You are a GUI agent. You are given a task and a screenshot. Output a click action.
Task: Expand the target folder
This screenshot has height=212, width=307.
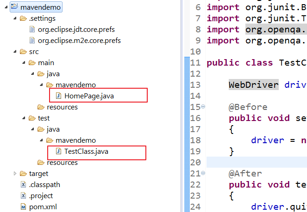15,173
